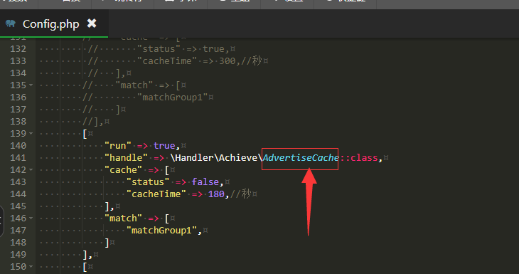Click the closing ], on line 145
The width and height of the screenshot is (519, 274).
[x=109, y=206]
